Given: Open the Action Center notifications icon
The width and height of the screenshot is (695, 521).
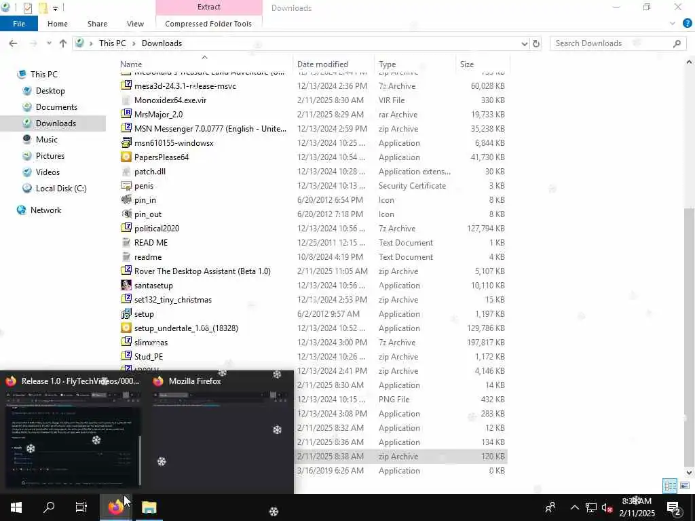Looking at the screenshot, I should (674, 508).
